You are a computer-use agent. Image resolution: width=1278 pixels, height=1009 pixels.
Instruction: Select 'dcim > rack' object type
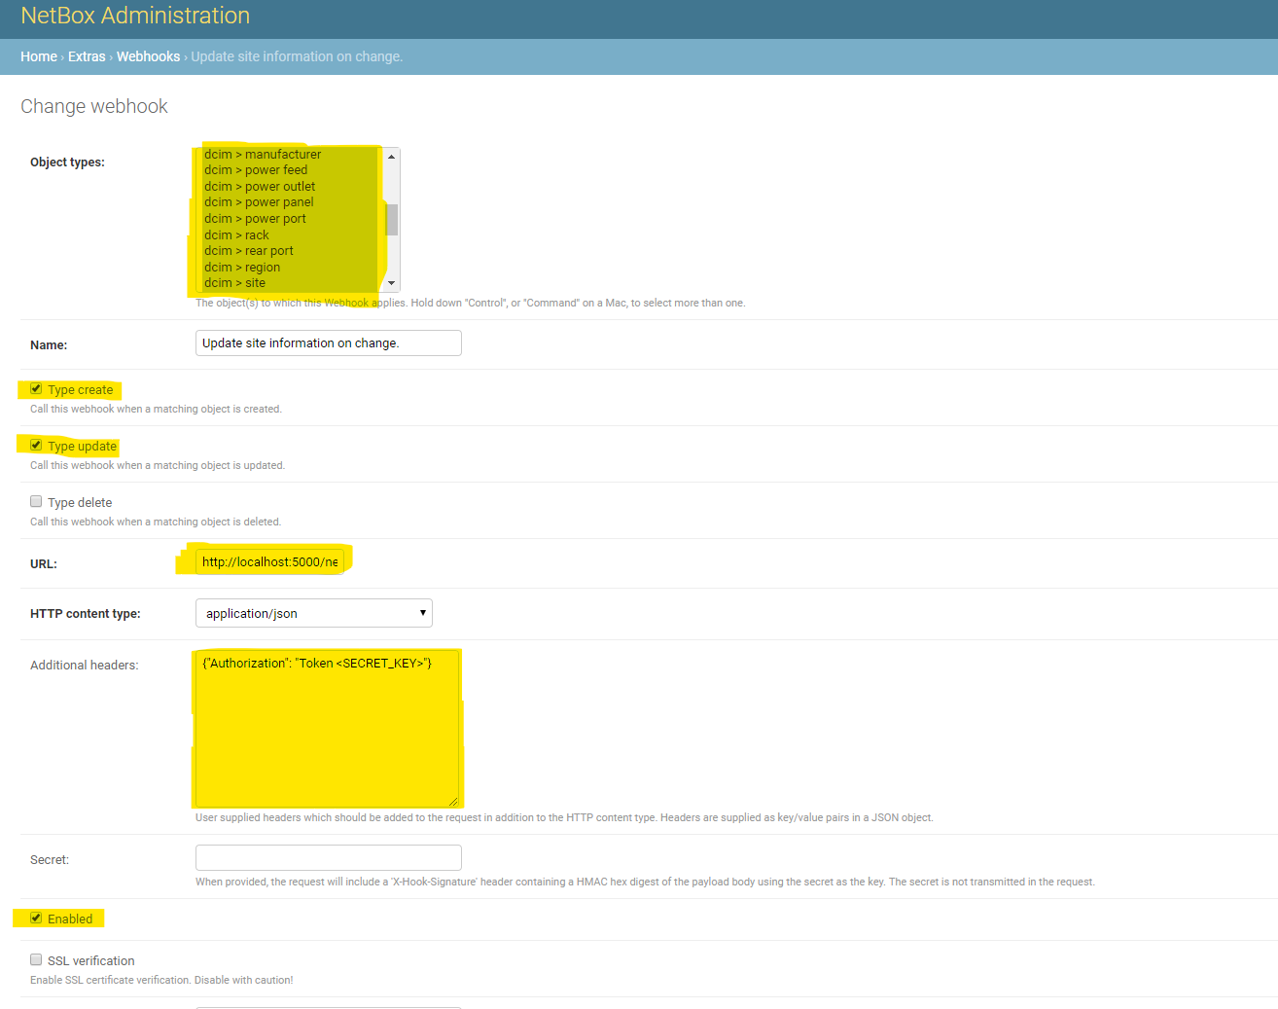[290, 234]
